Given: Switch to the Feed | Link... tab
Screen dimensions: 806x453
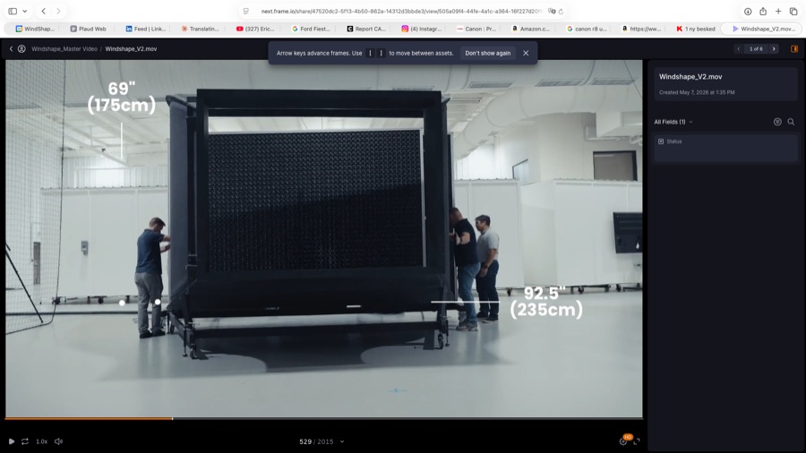Looking at the screenshot, I should (146, 29).
